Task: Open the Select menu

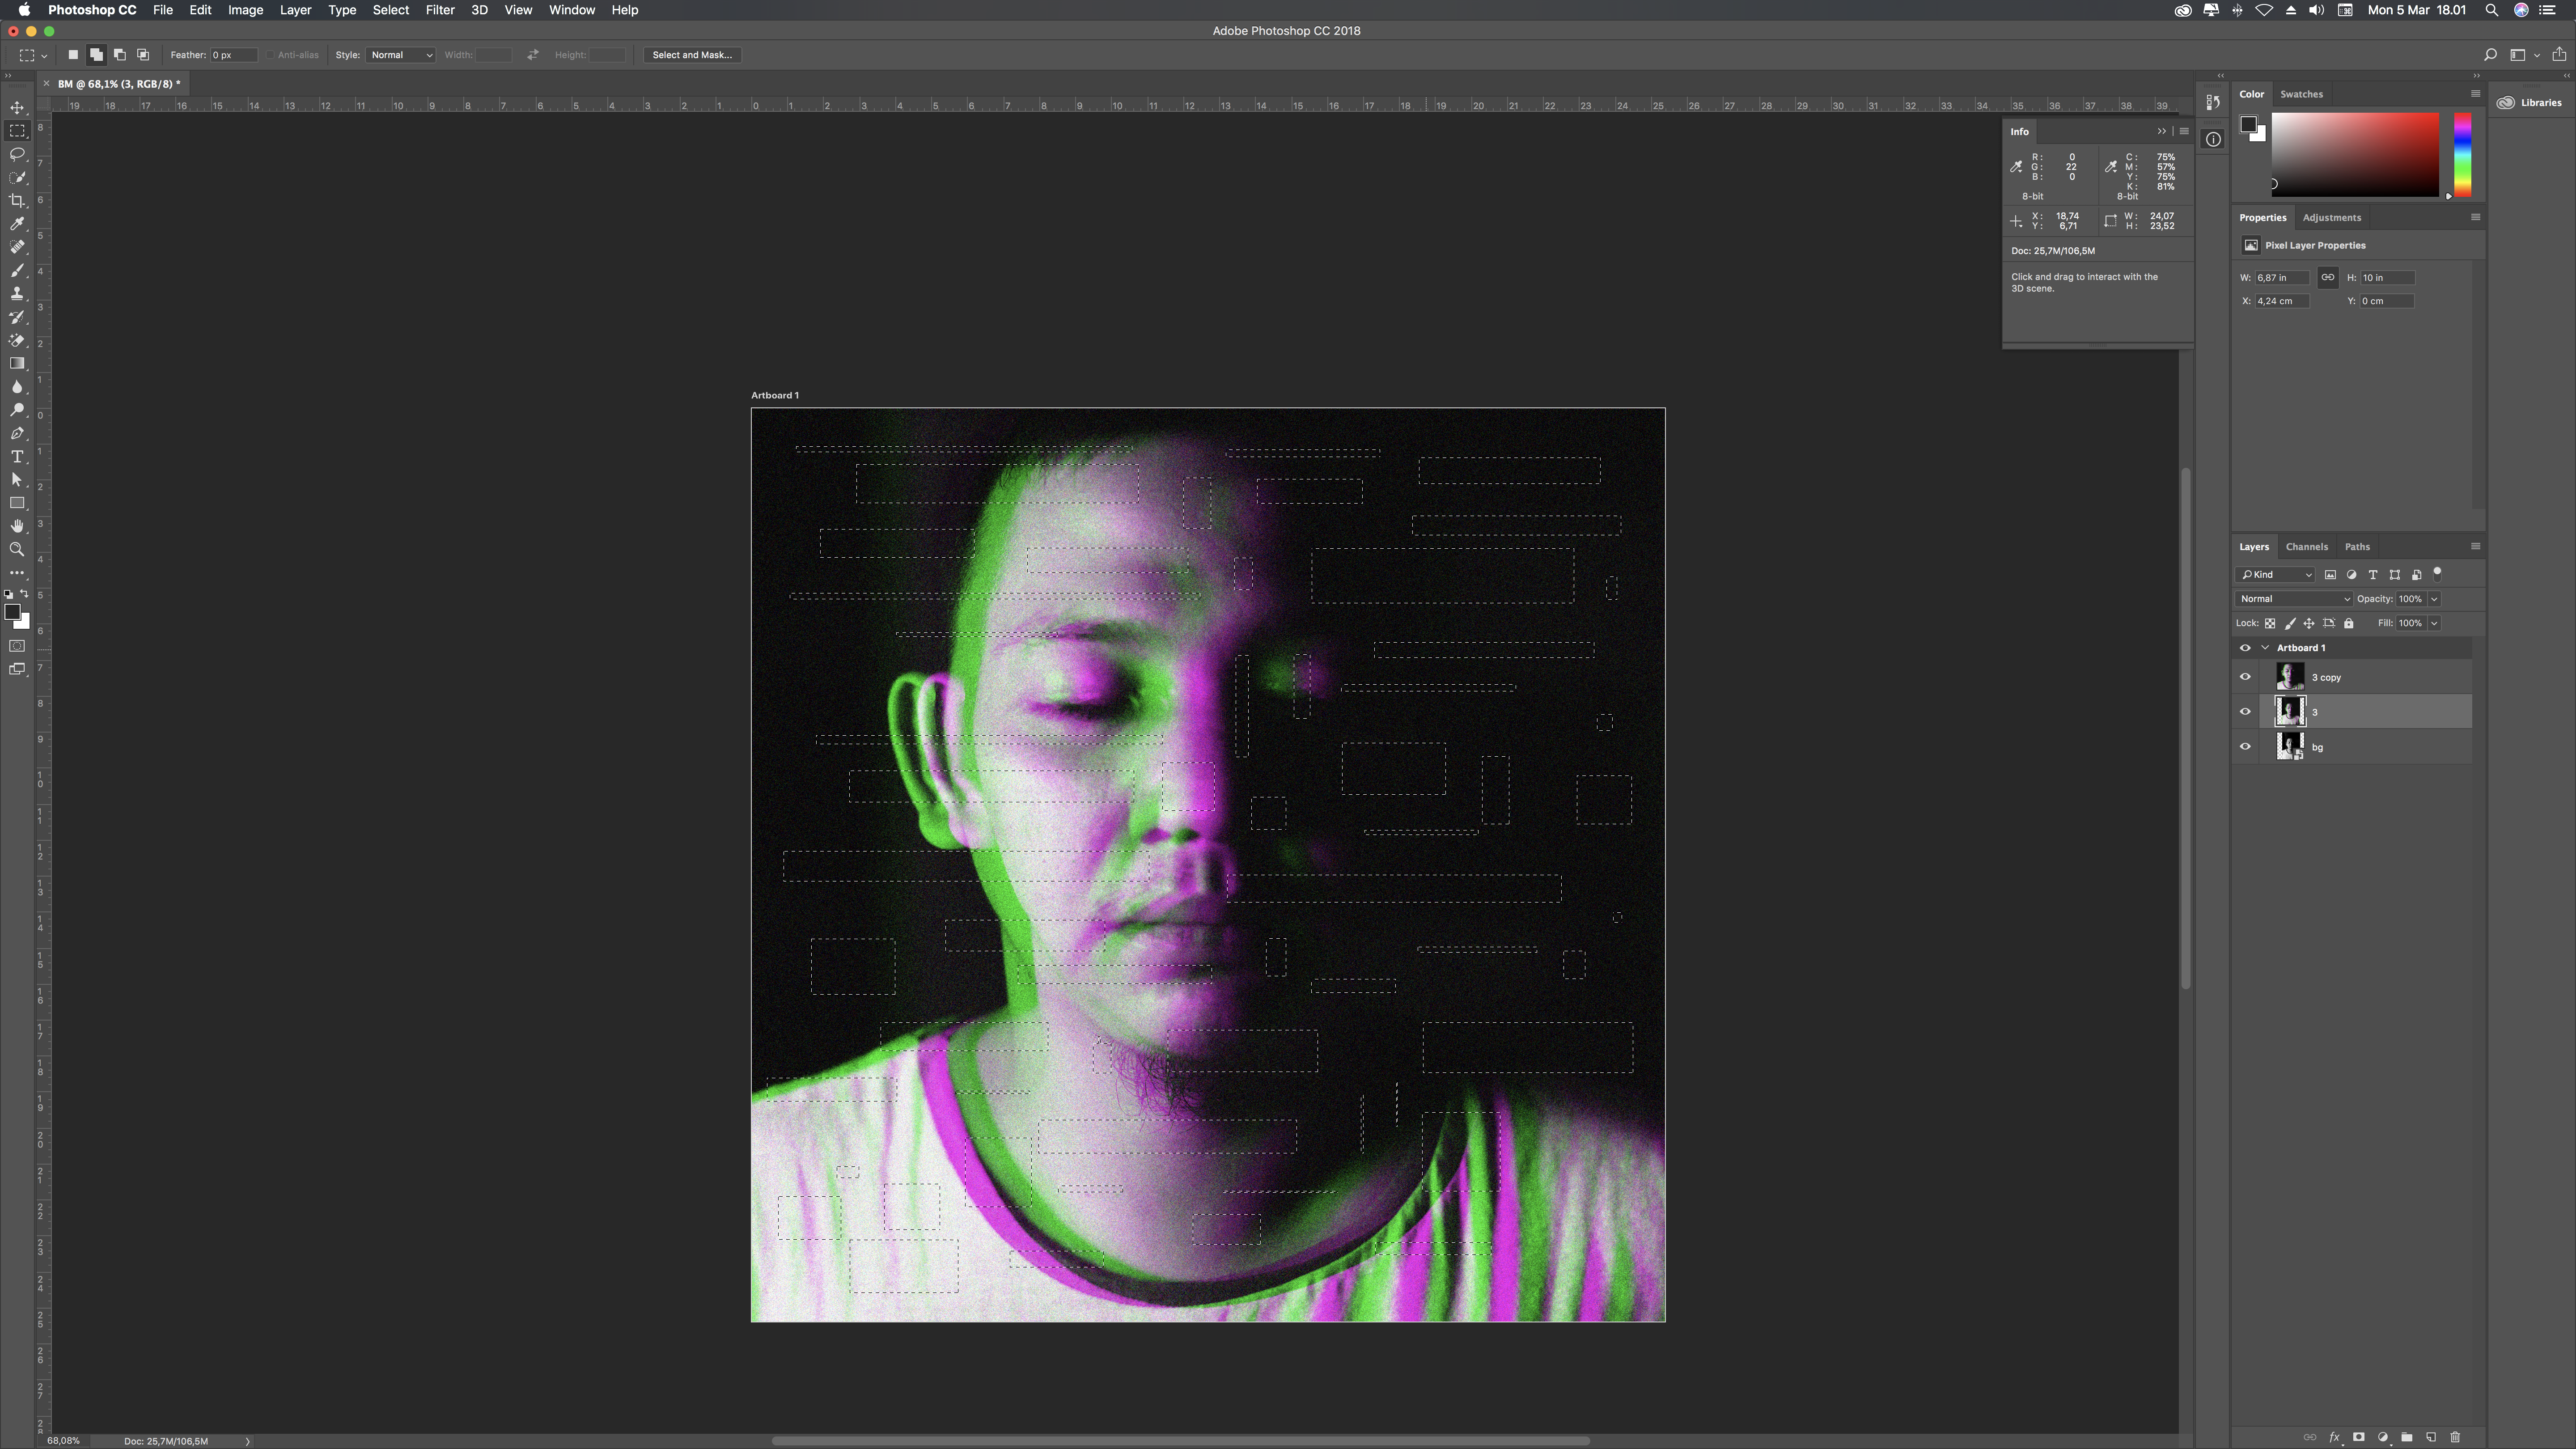Action: click(391, 10)
